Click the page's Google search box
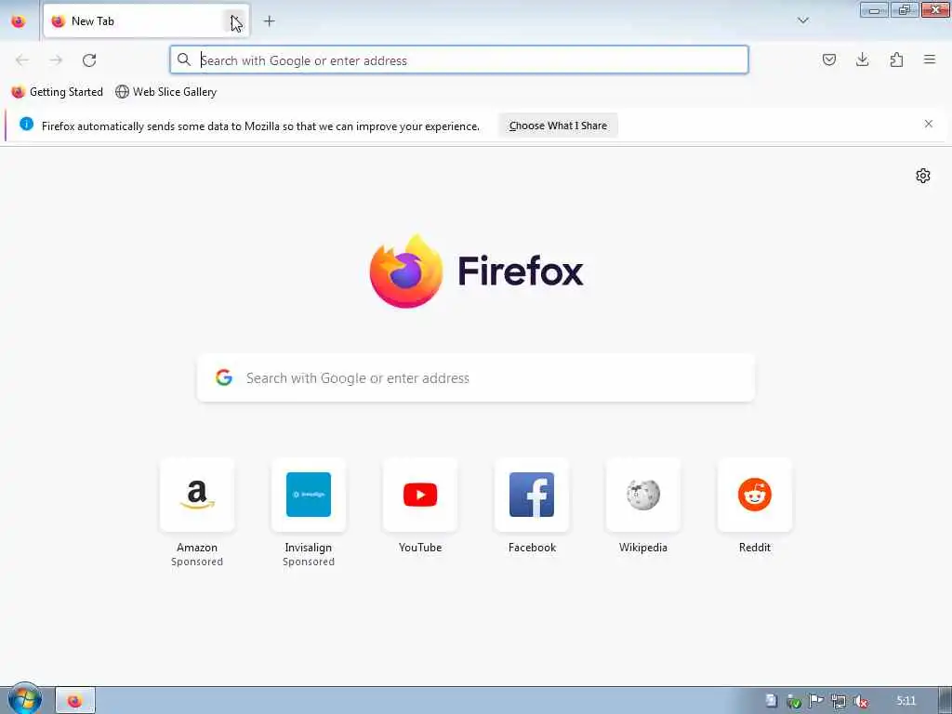 (x=476, y=377)
